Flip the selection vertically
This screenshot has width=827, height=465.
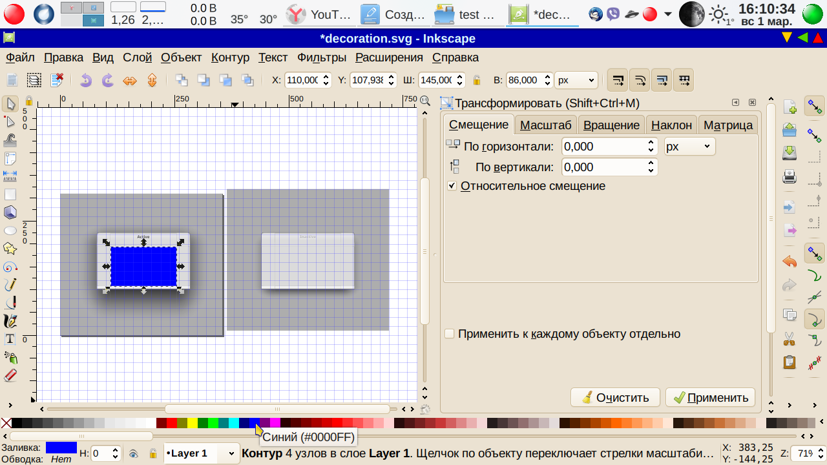point(152,80)
